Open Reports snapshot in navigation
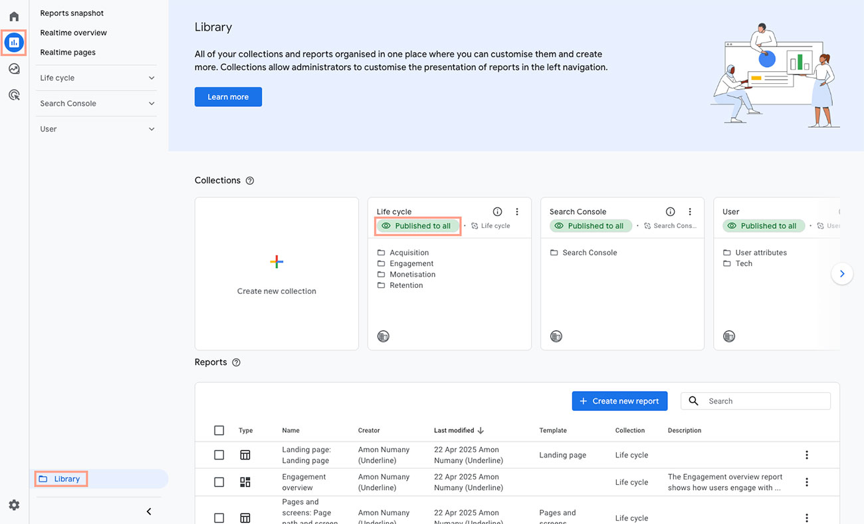This screenshot has height=524, width=864. [x=72, y=13]
